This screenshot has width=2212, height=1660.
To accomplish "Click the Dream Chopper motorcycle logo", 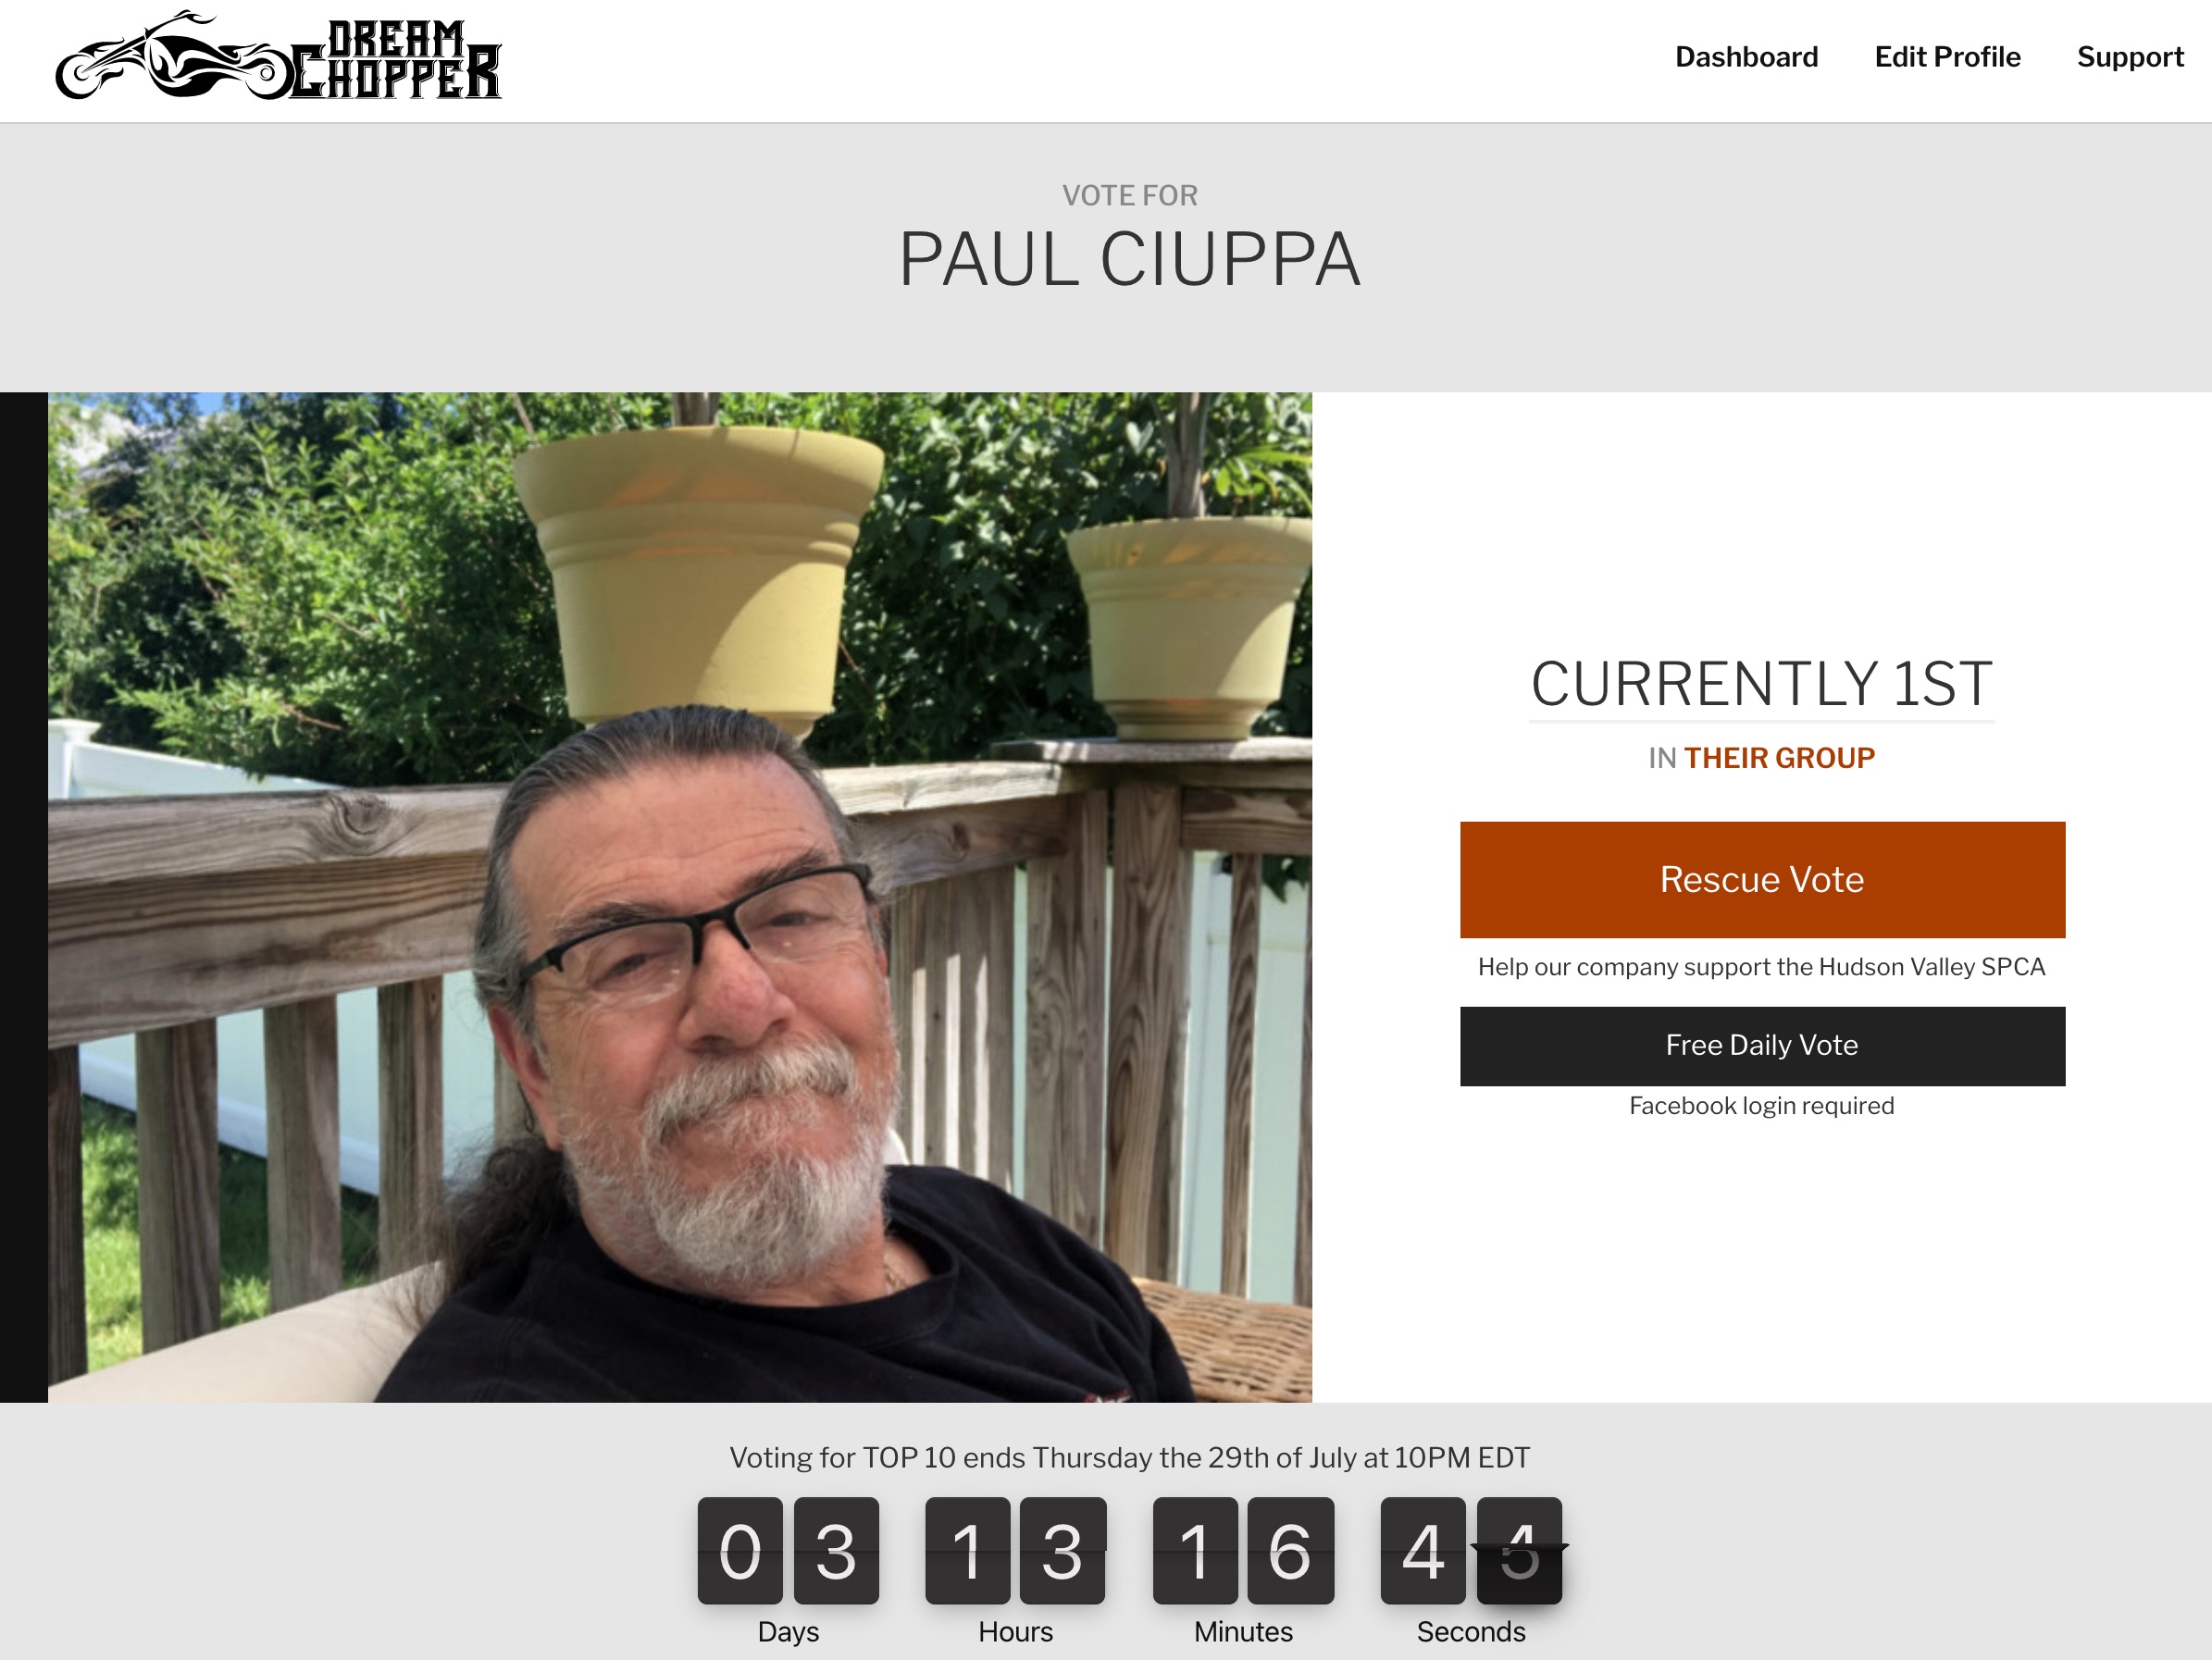I will [278, 56].
